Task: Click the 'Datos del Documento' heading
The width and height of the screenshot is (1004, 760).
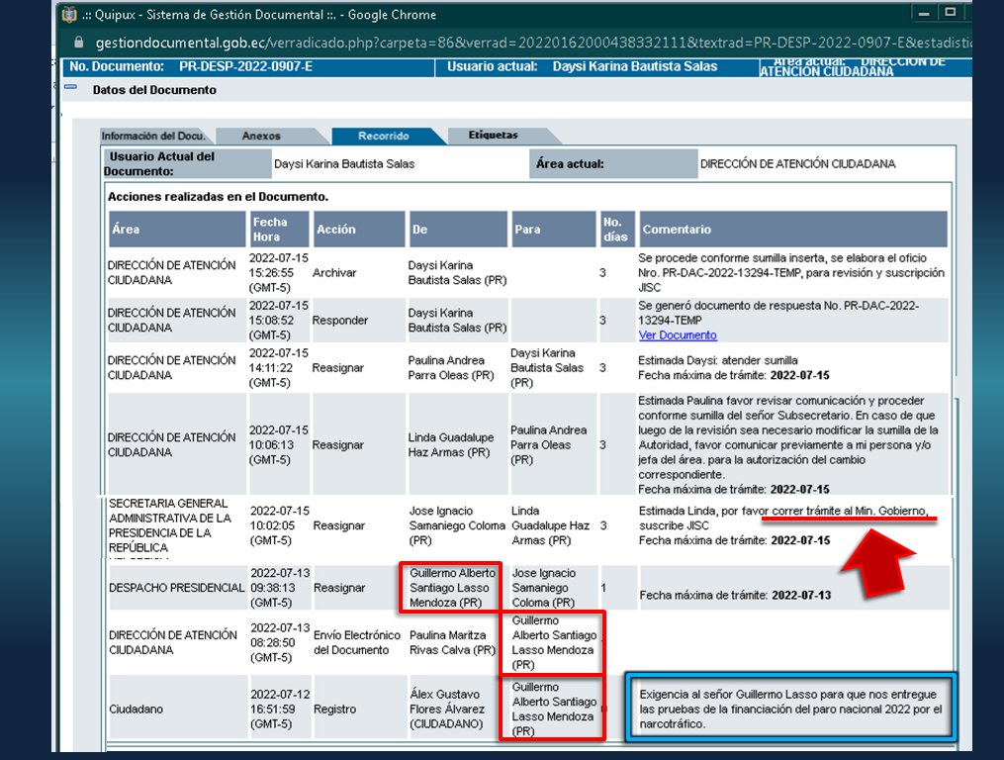Action: (154, 90)
